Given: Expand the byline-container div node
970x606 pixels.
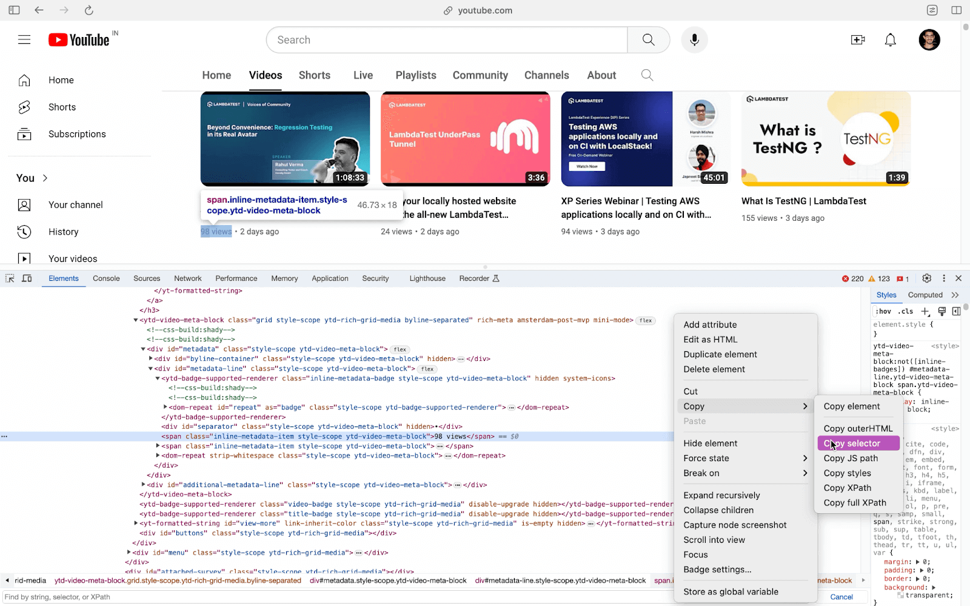Looking at the screenshot, I should click(151, 359).
